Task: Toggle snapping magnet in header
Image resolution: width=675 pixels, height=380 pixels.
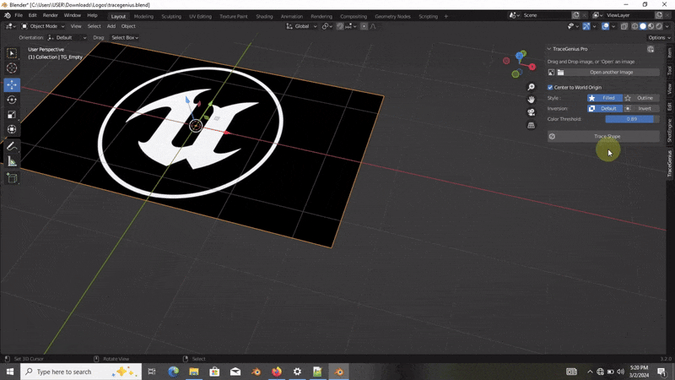Action: coord(340,26)
